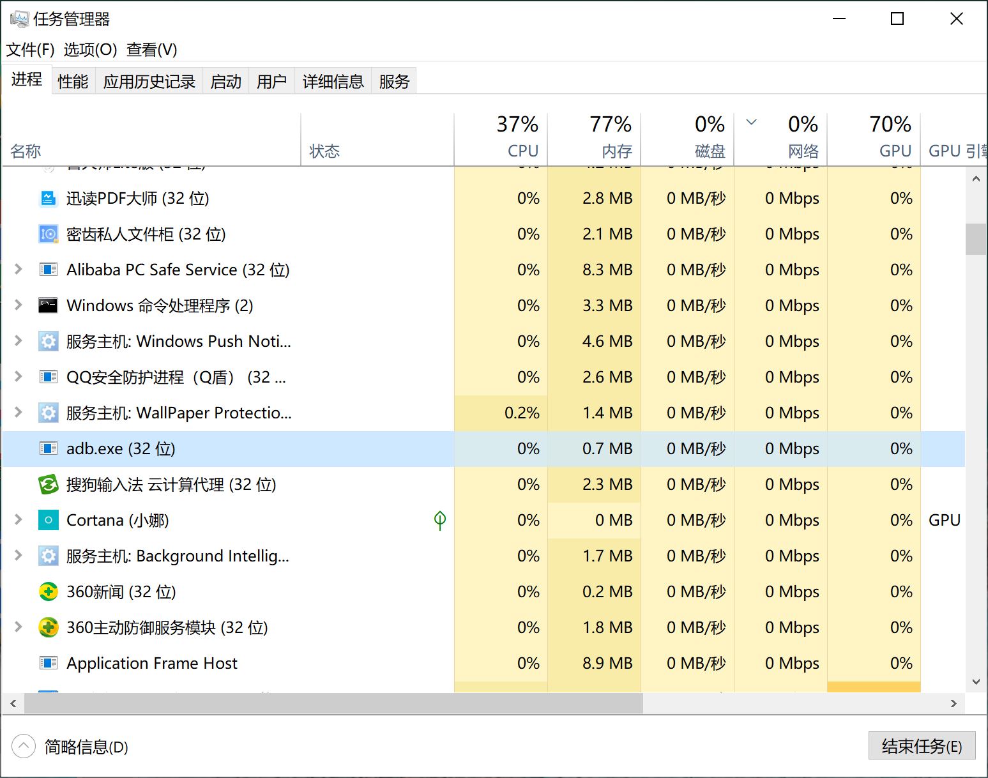Viewport: 988px width, 778px height.
Task: Select the 360新闻 (32 位) row
Action: (483, 592)
